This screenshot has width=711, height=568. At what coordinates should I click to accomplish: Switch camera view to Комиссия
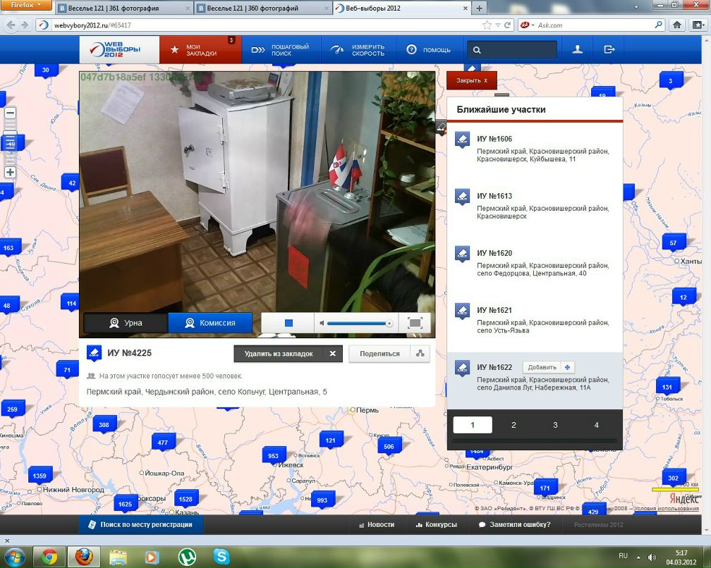click(x=209, y=323)
